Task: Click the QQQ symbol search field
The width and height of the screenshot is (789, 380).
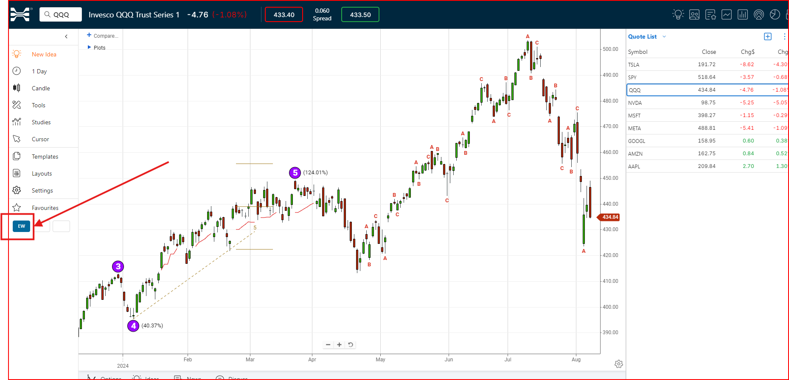Action: click(x=61, y=14)
